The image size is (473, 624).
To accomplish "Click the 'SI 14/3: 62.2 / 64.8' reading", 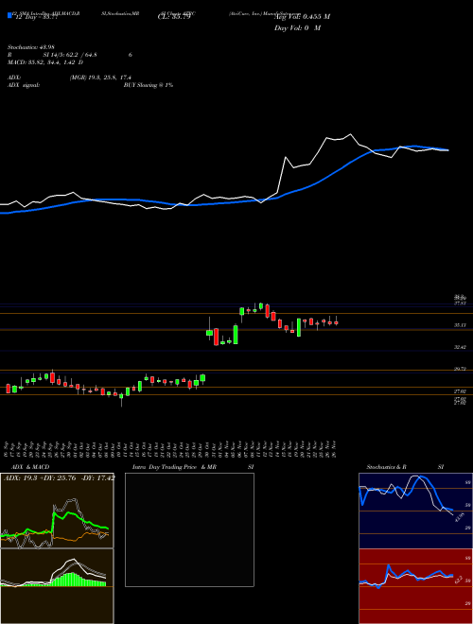I will [70, 56].
